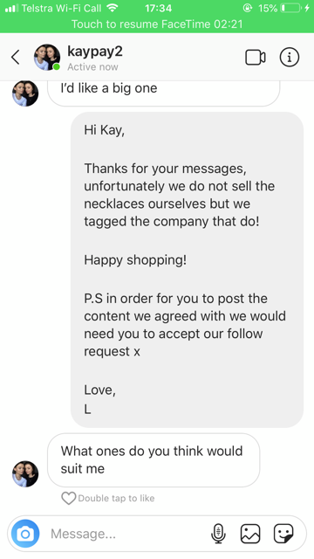The width and height of the screenshot is (314, 559).
Task: Start a video call with kaypay2
Action: (x=256, y=58)
